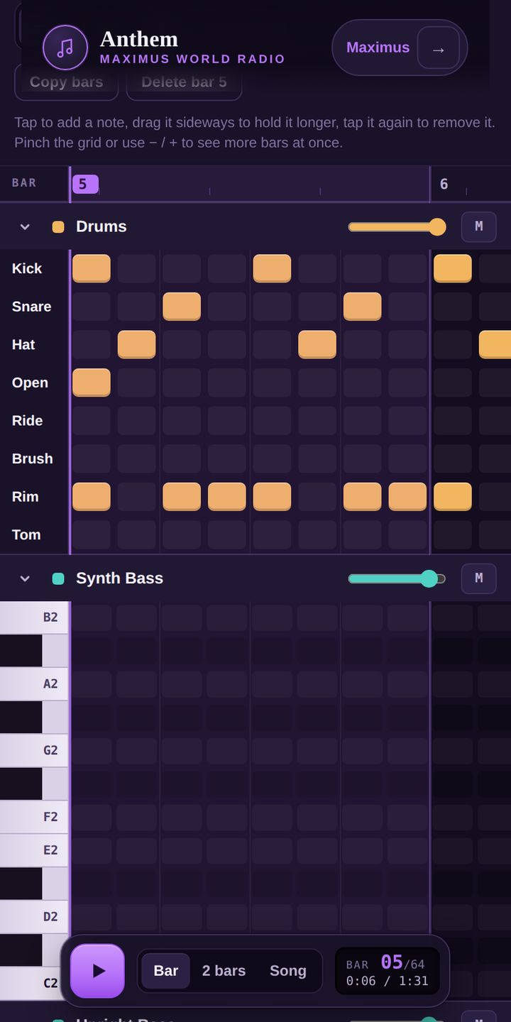Collapse the Drums track chevron
Viewport: 511px width, 1022px height.
point(25,226)
